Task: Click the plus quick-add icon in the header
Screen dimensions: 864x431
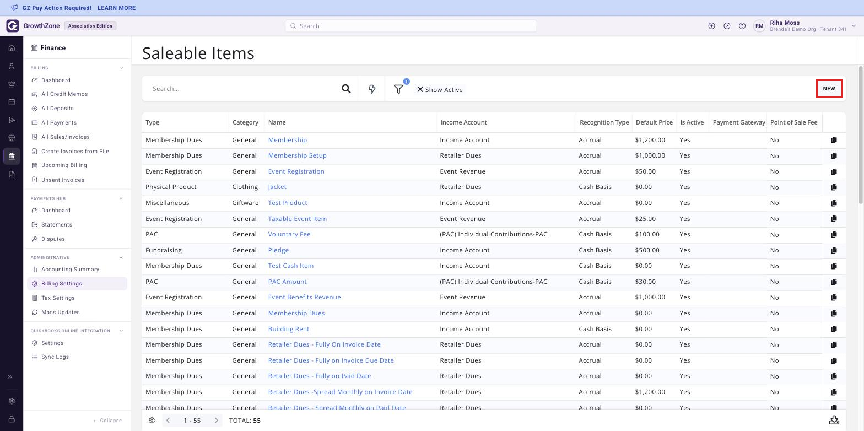Action: tap(711, 26)
